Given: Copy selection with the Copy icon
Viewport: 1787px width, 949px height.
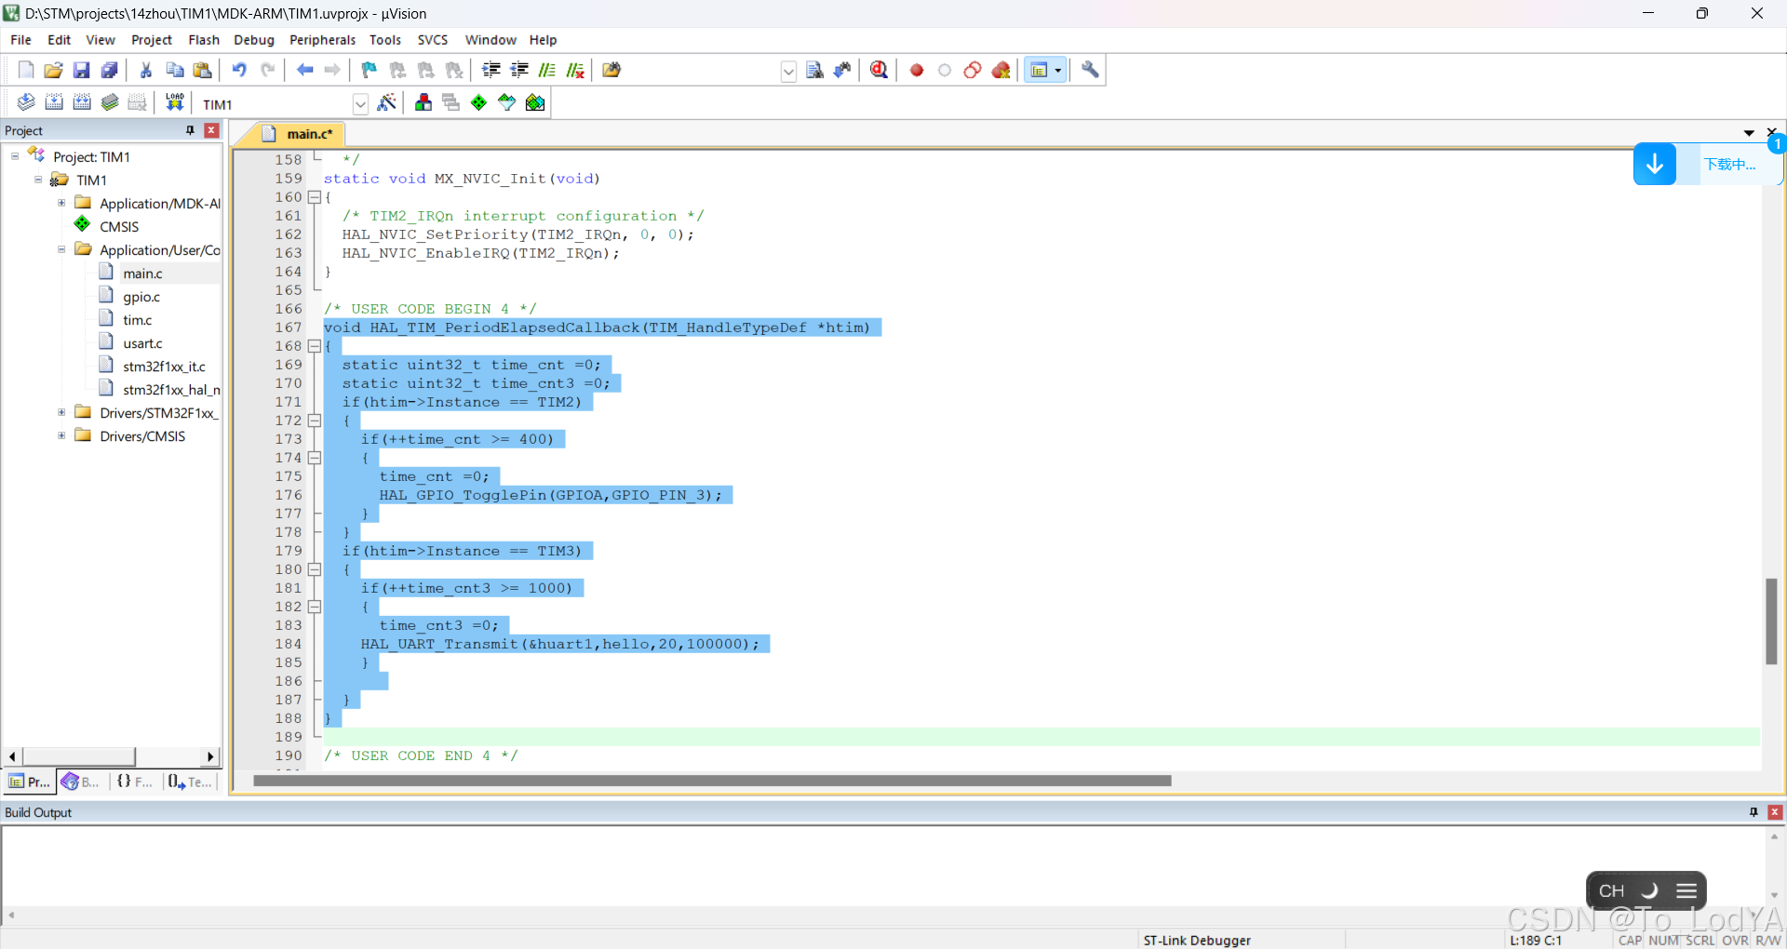Looking at the screenshot, I should point(174,70).
